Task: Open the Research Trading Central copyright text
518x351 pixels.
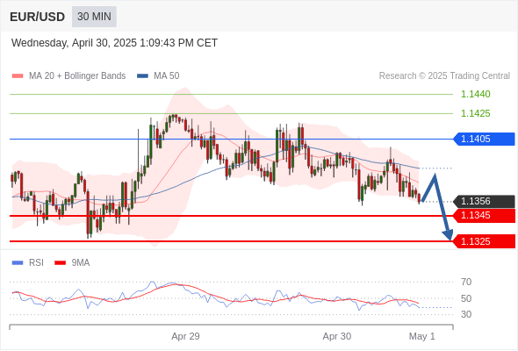Action: click(444, 76)
